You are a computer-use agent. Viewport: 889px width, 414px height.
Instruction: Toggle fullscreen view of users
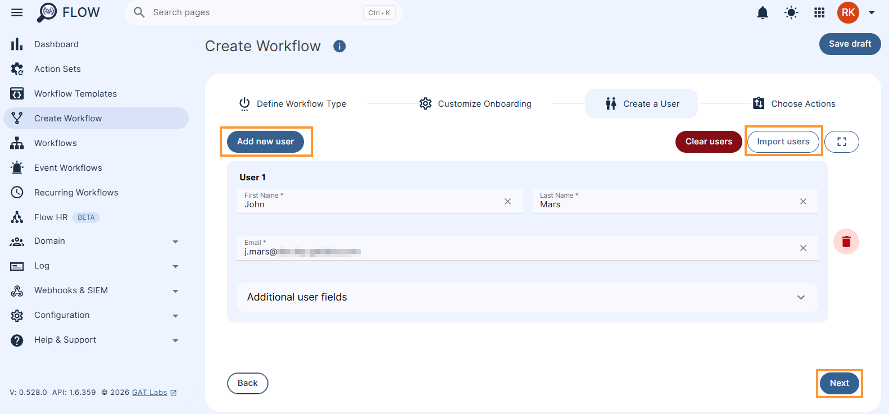click(x=842, y=142)
